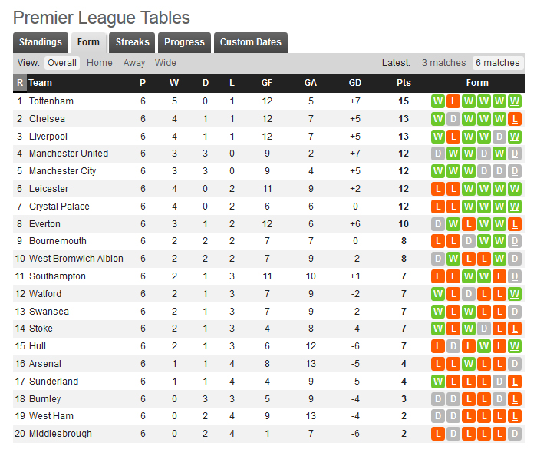This screenshot has height=456, width=537.
Task: Switch view to Away matches
Action: pos(134,63)
